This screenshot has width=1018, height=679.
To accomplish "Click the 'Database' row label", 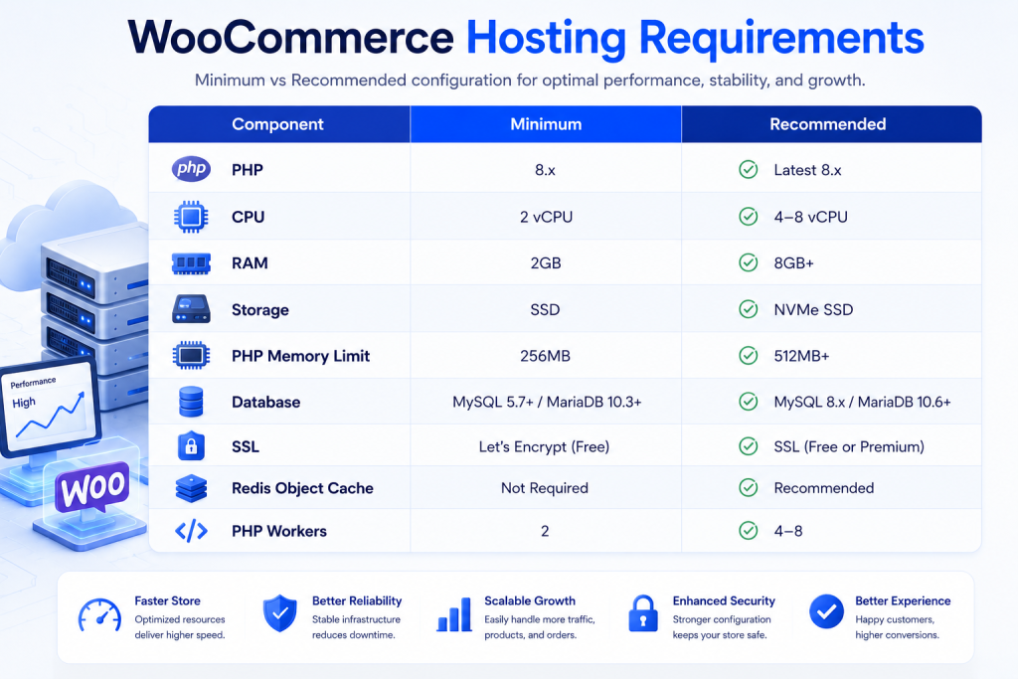I will click(x=265, y=402).
